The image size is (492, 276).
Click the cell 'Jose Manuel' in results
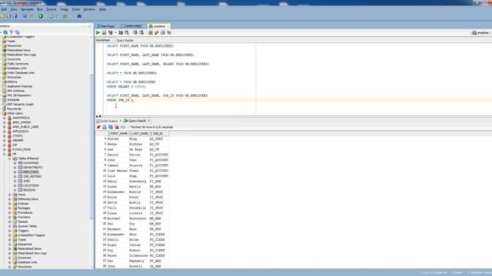click(118, 170)
